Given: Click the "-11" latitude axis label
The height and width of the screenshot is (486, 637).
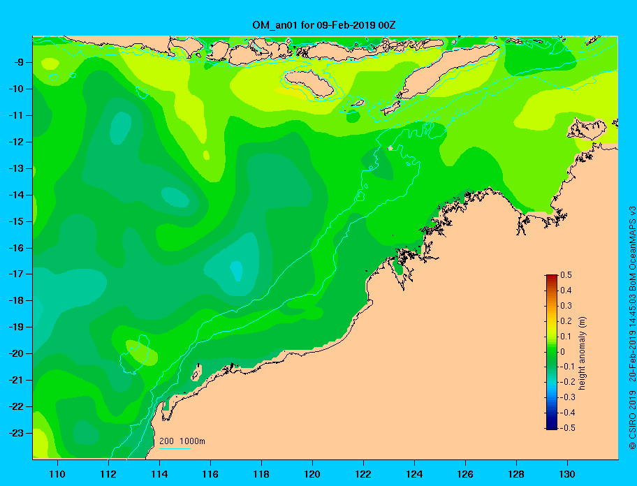Looking at the screenshot, I should [15, 115].
